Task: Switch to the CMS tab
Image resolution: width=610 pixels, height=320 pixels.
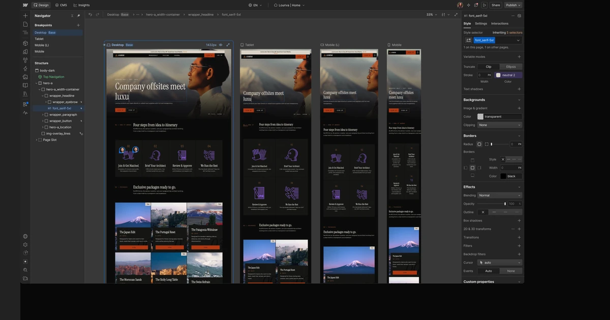Action: 61,5
